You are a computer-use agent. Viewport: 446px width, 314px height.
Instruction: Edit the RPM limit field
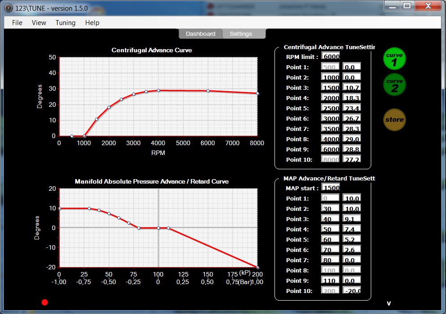(330, 56)
